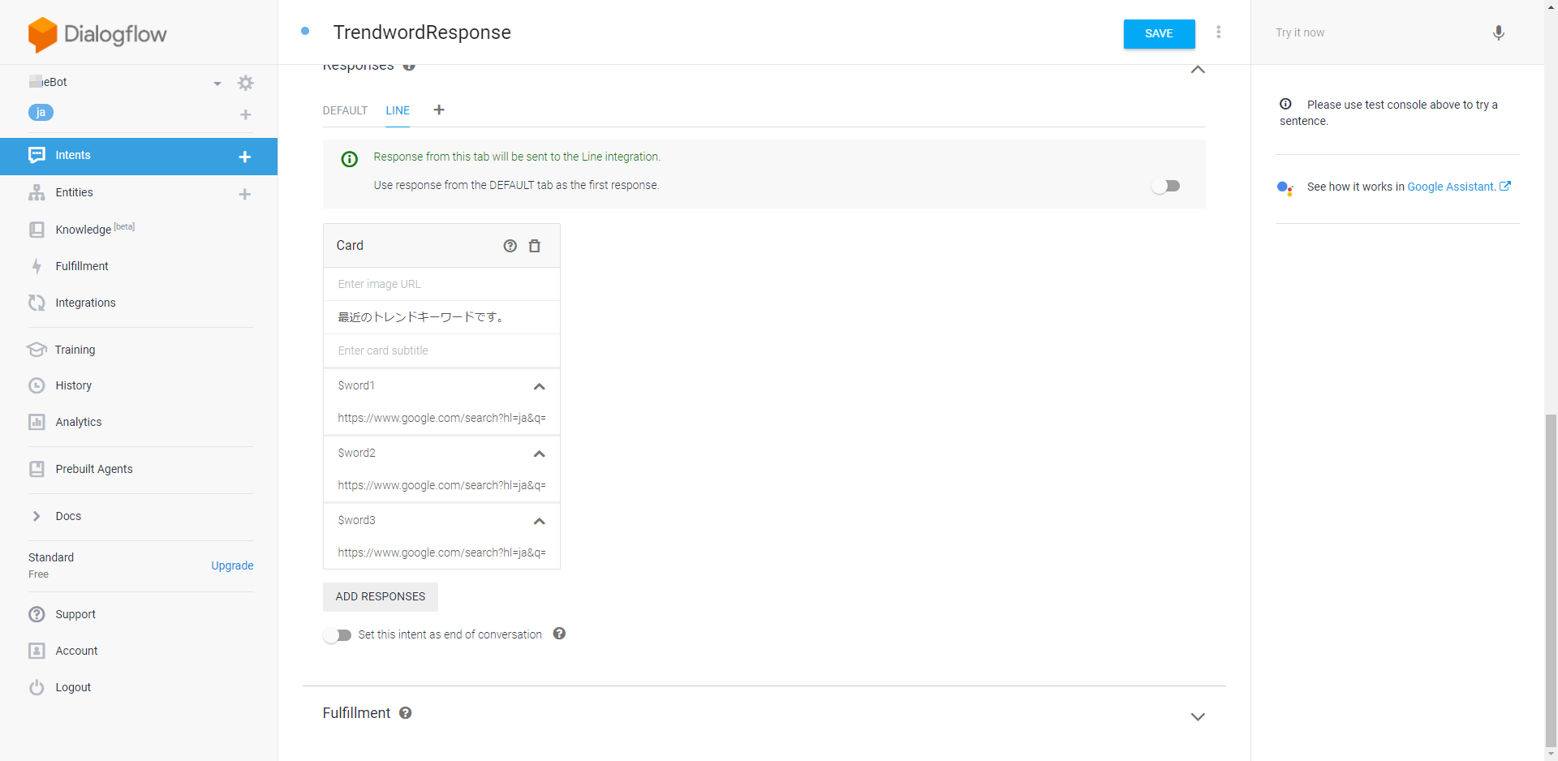
Task: Click the ADD RESPONSES button
Action: pyautogui.click(x=380, y=596)
